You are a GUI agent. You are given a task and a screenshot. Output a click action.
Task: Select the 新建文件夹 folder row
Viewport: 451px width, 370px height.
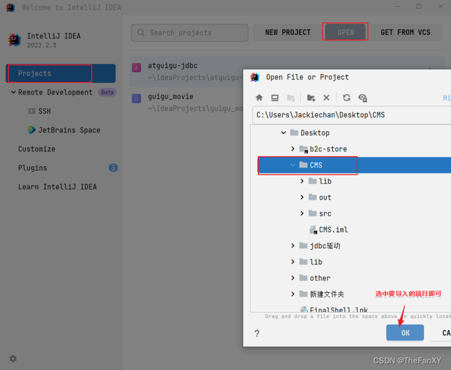point(351,294)
